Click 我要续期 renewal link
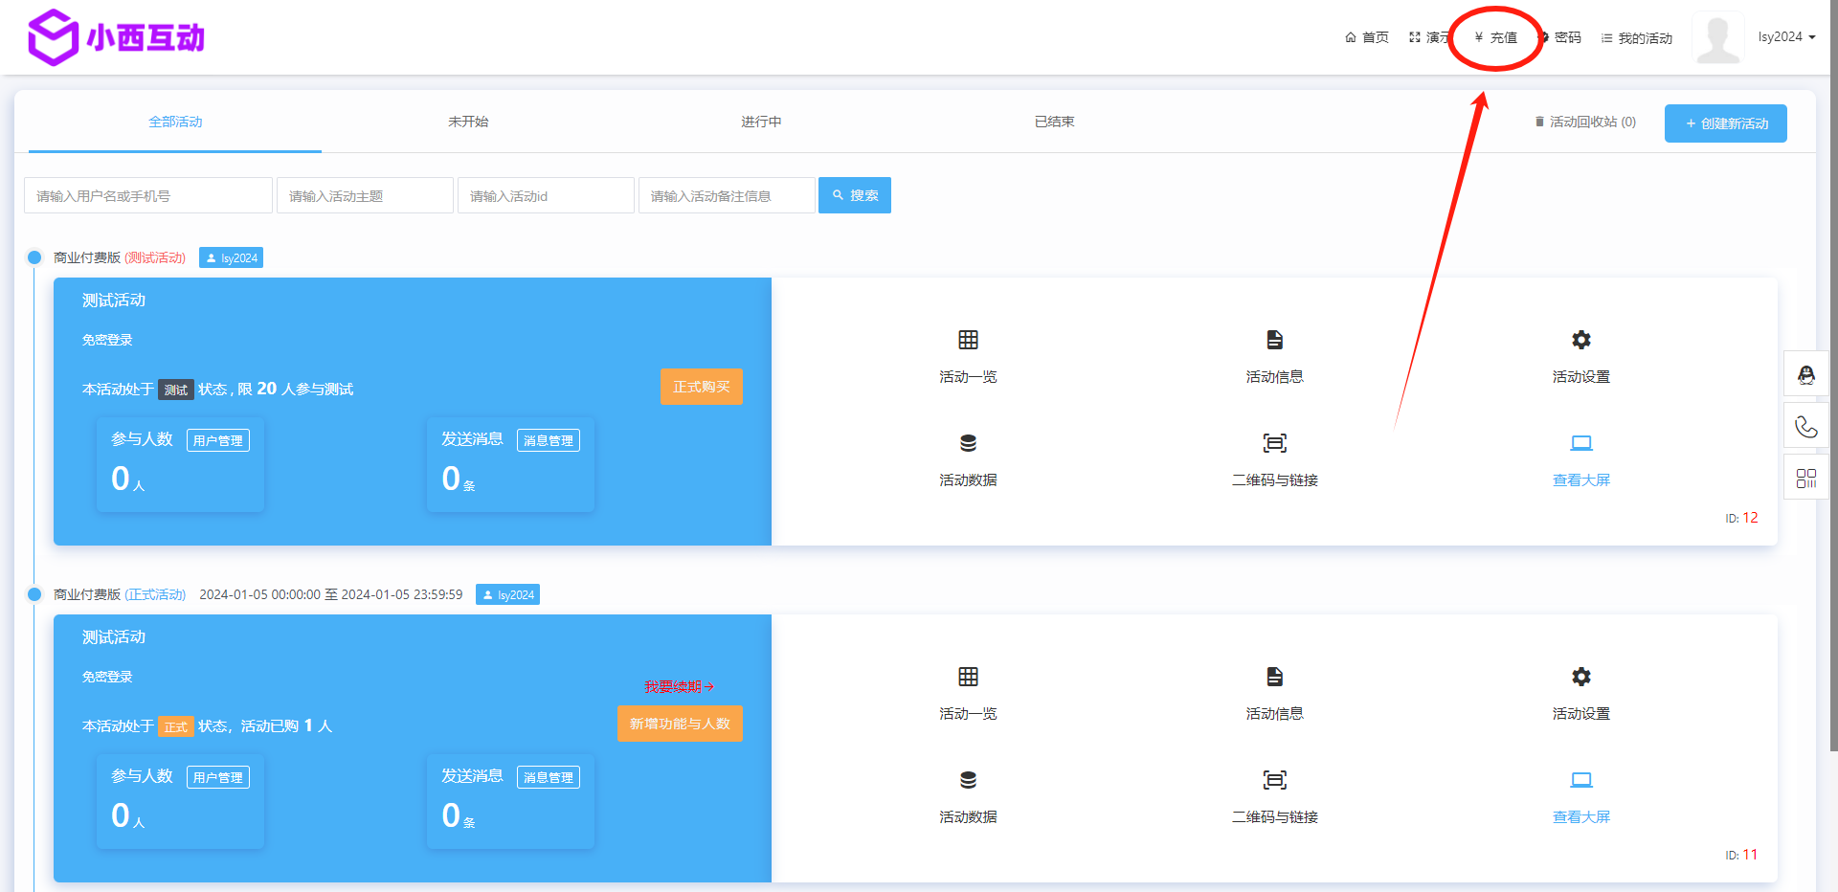 pos(679,686)
